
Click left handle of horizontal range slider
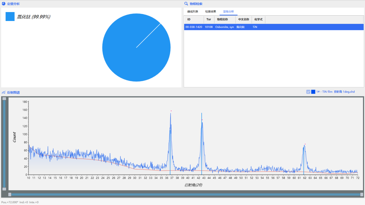[x=10, y=194]
